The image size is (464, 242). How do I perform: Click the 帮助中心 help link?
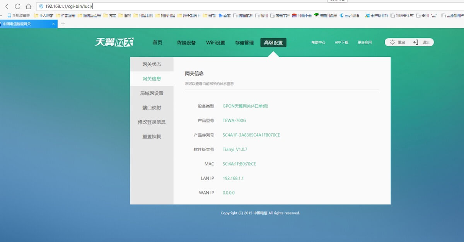[x=318, y=42]
